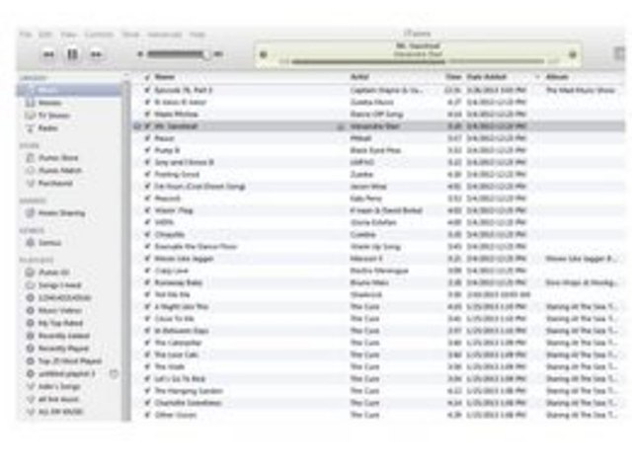This screenshot has height=474, width=632.
Task: Uncheck the Mr. Saxobeat song checkbox
Action: [147, 126]
